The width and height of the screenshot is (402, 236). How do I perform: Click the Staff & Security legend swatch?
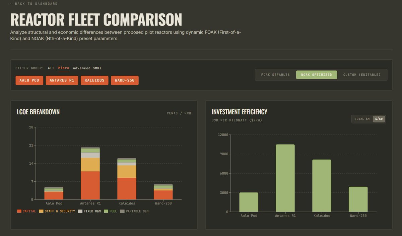coord(41,212)
